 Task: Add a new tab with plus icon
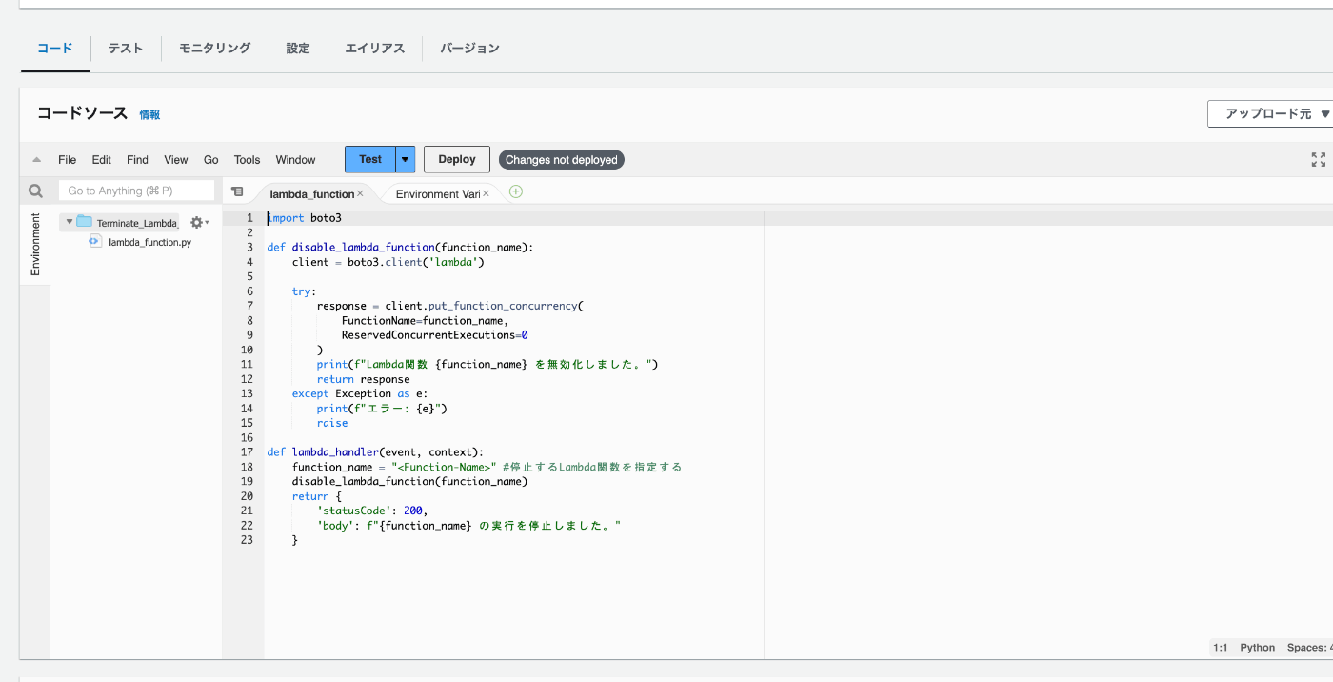[x=516, y=191]
